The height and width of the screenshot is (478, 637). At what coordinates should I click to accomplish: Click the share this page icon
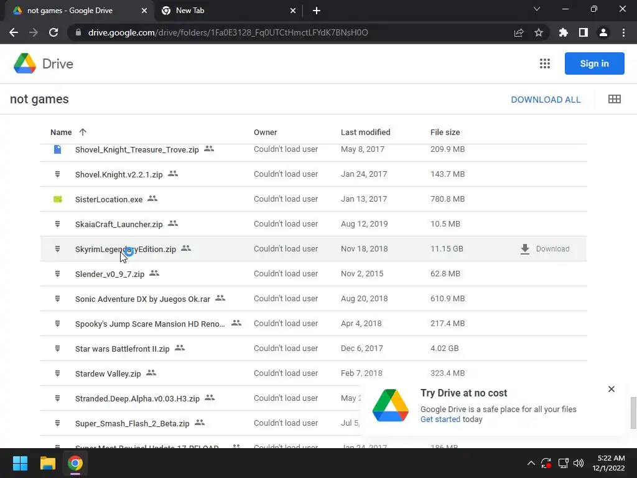[519, 33]
